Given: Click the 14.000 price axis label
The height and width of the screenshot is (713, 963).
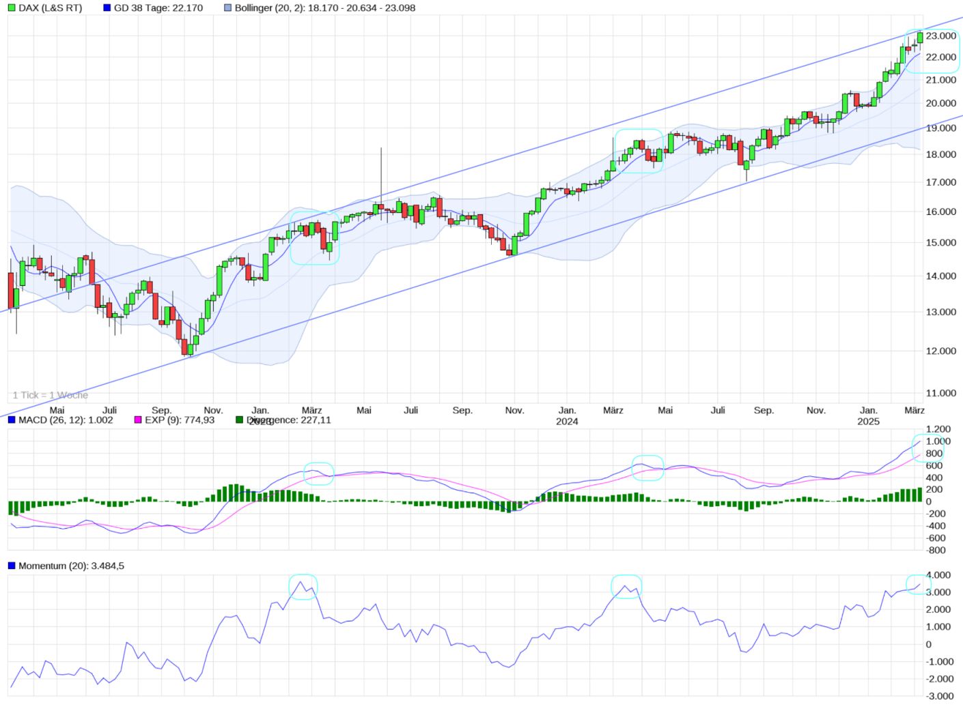Looking at the screenshot, I should point(941,276).
